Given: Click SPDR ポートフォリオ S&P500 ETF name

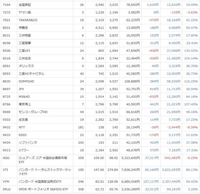Looking at the screenshot, I should click(x=43, y=189).
